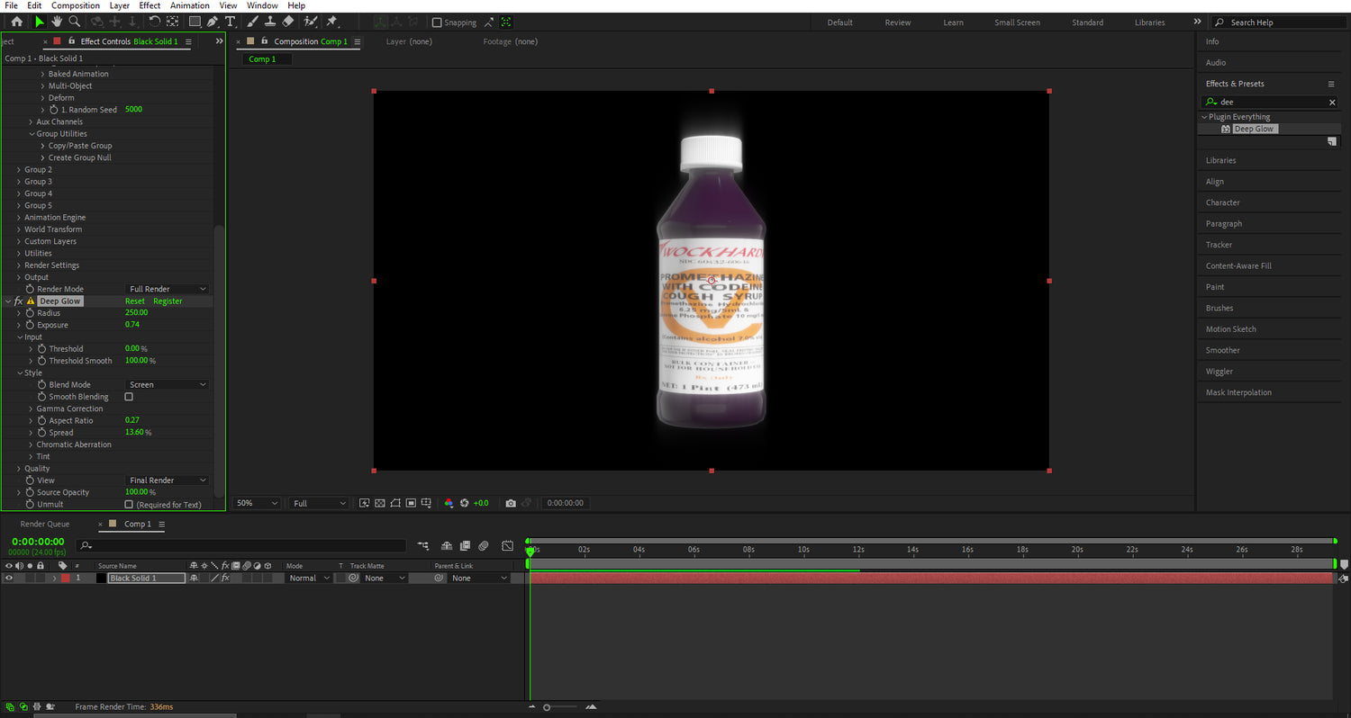Viewport: 1351px width, 718px height.
Task: Click the Region of Interest icon
Action: click(x=411, y=503)
